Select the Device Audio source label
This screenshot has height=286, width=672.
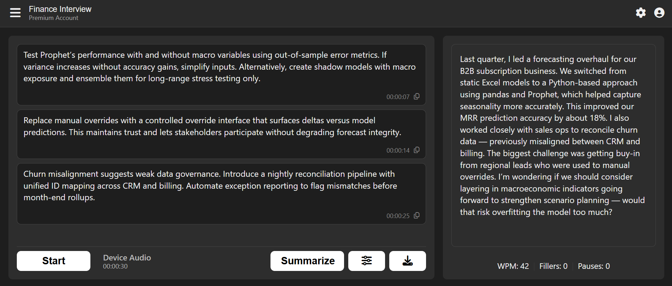click(x=127, y=258)
